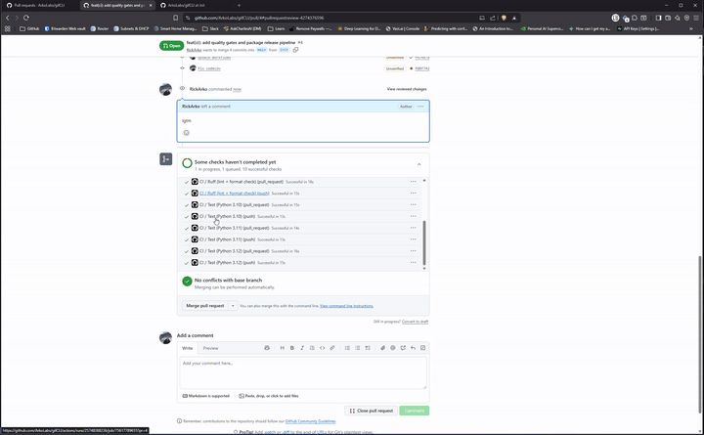Click the merge branch icon beside checks
The height and width of the screenshot is (435, 704).
[x=165, y=159]
